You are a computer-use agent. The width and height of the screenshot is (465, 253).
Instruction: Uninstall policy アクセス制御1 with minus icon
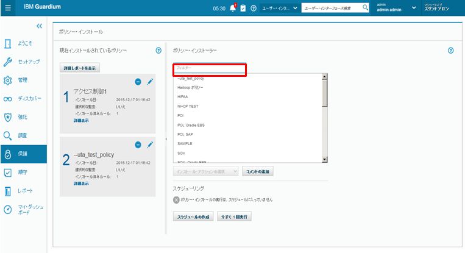pyautogui.click(x=138, y=82)
